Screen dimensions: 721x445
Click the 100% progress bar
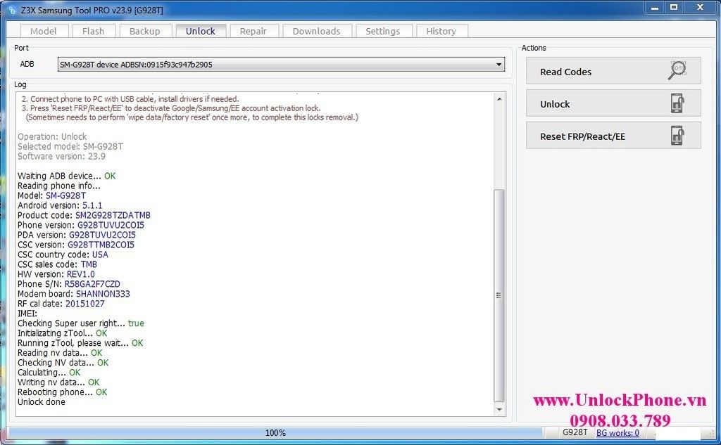pos(275,433)
